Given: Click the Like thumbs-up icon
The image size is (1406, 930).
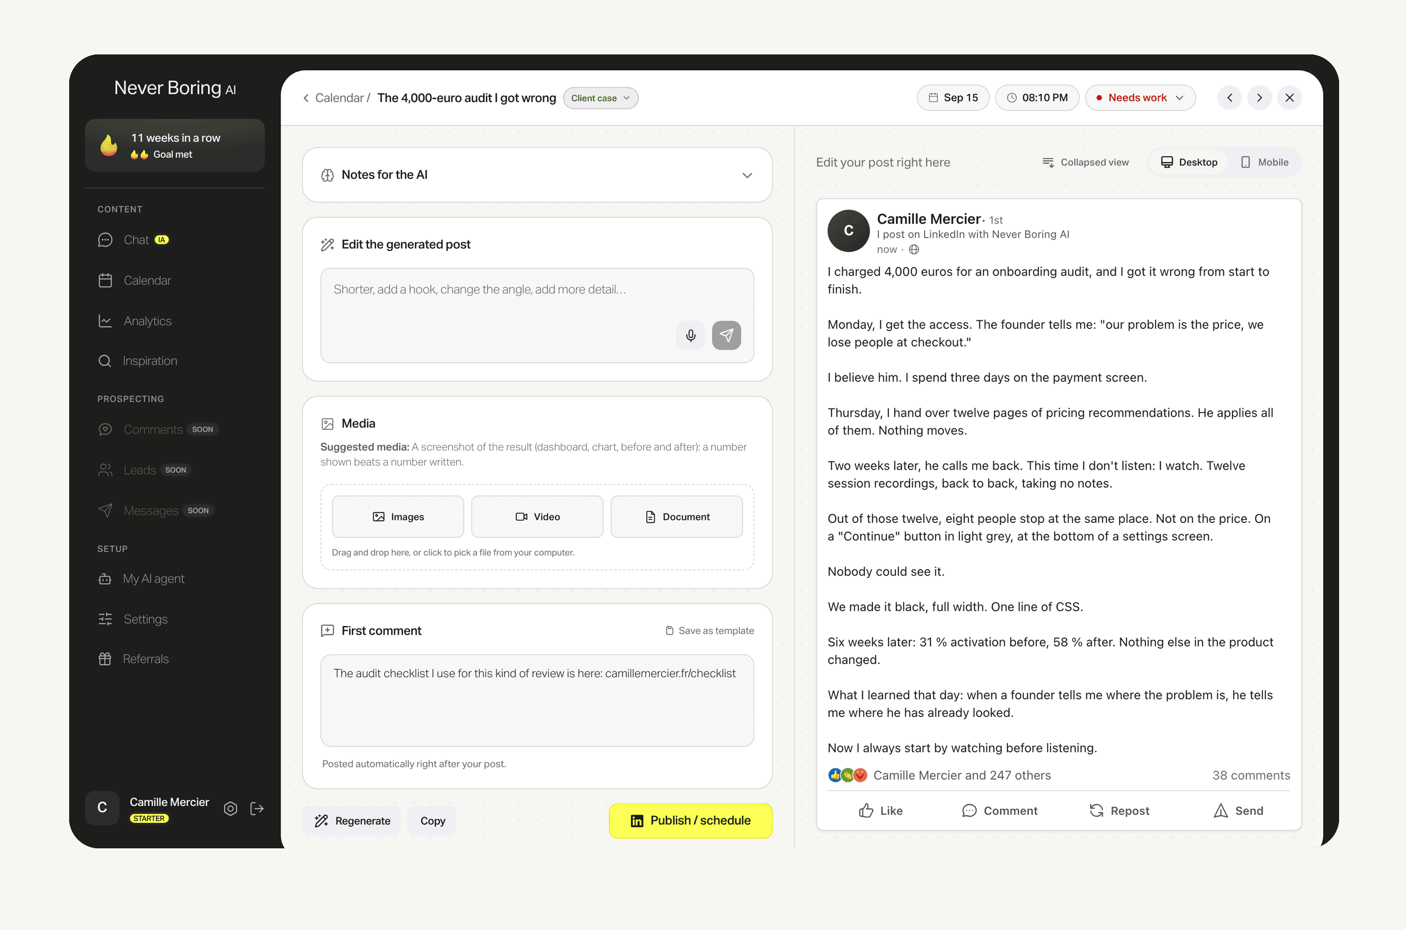Looking at the screenshot, I should 866,811.
